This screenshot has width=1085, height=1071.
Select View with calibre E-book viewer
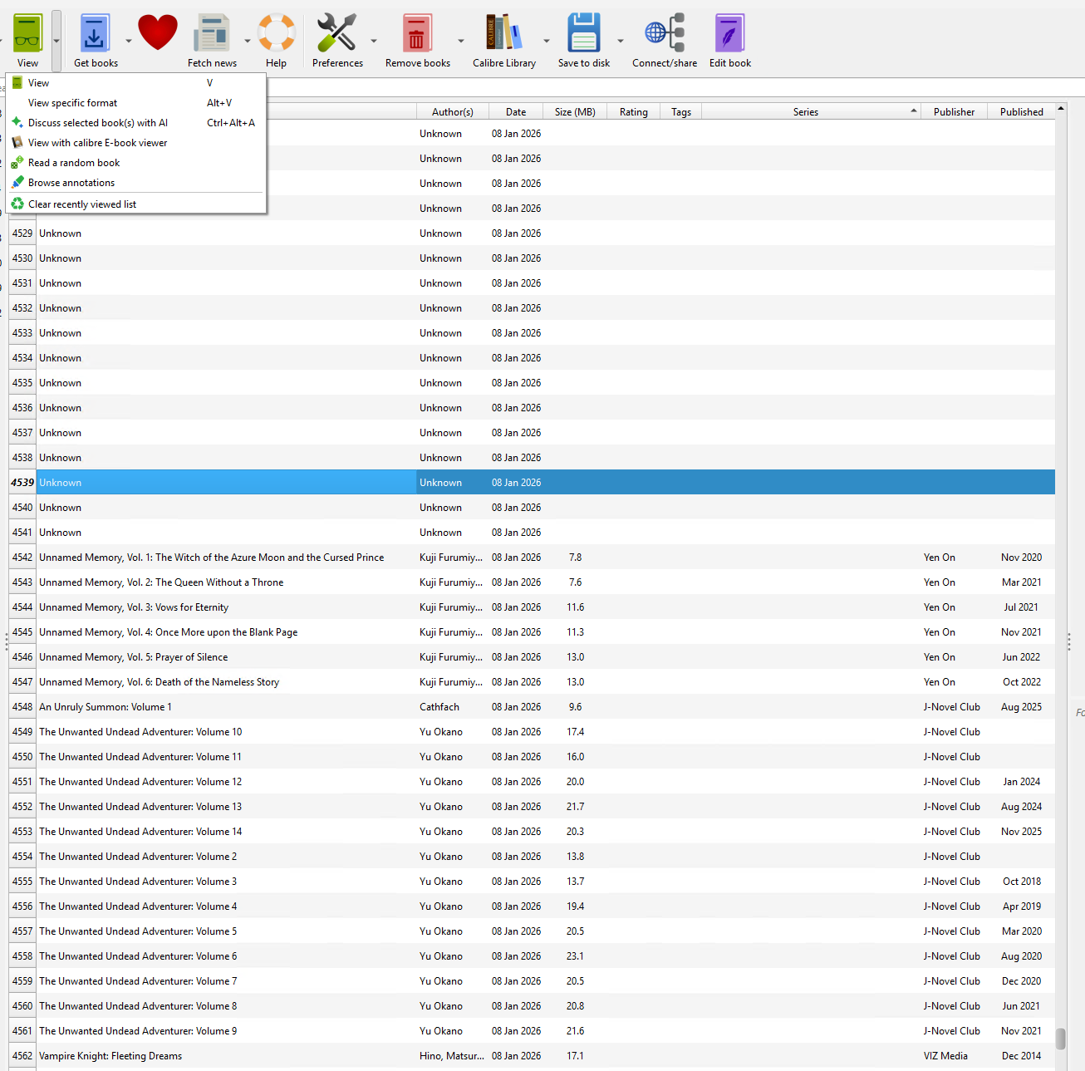click(136, 143)
